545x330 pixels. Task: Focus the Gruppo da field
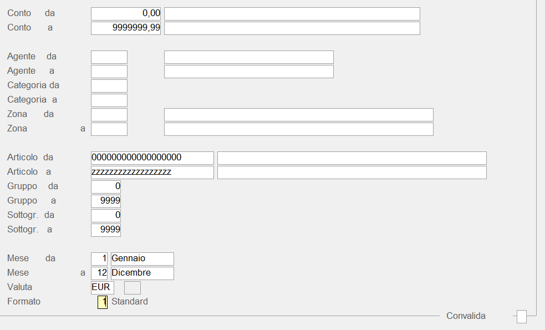(x=106, y=186)
